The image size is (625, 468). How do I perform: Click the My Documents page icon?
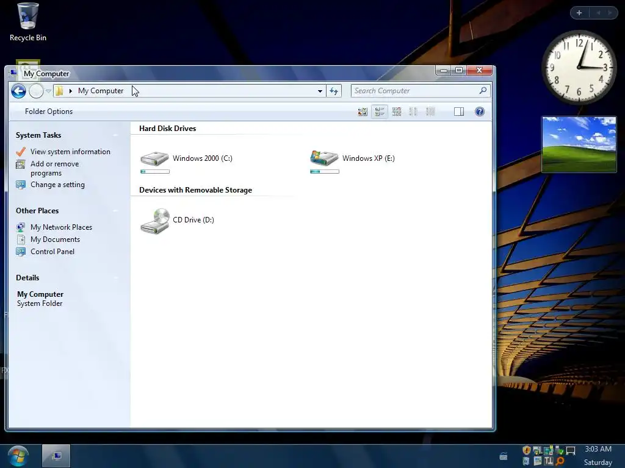[21, 239]
